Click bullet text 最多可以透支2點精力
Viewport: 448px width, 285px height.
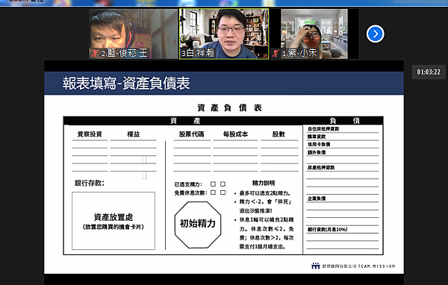pos(265,193)
